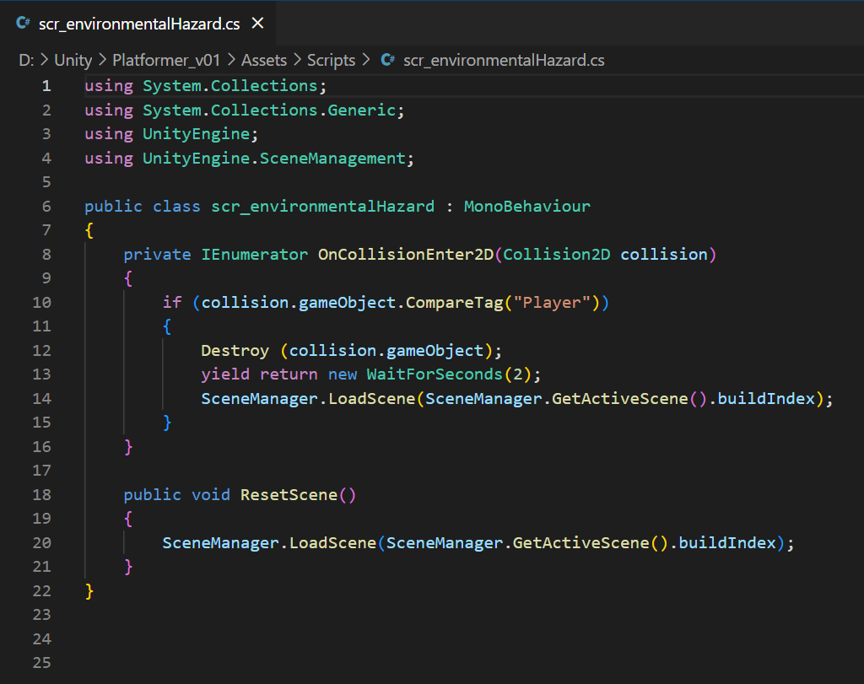Viewport: 864px width, 684px height.
Task: Click the C# icon in the breadcrumb path
Action: 388,60
